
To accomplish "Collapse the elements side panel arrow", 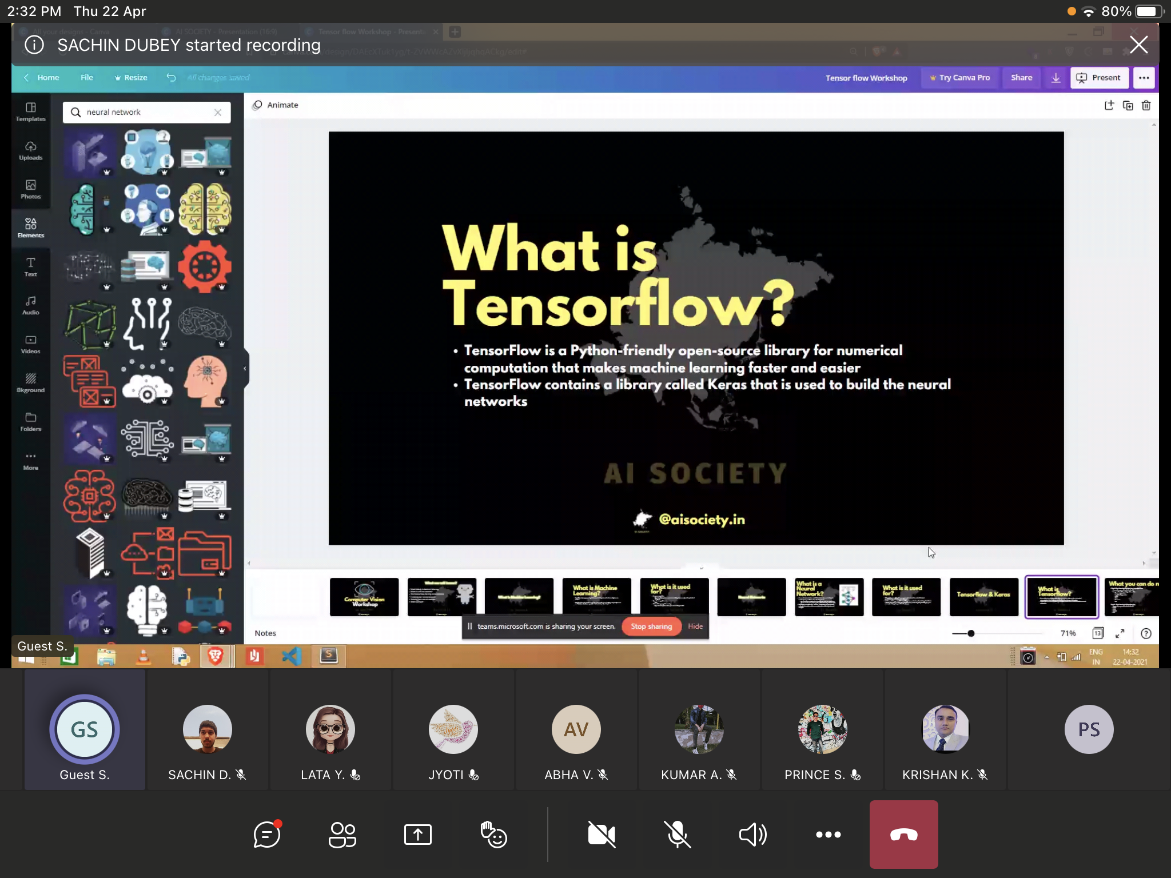I will coord(245,369).
